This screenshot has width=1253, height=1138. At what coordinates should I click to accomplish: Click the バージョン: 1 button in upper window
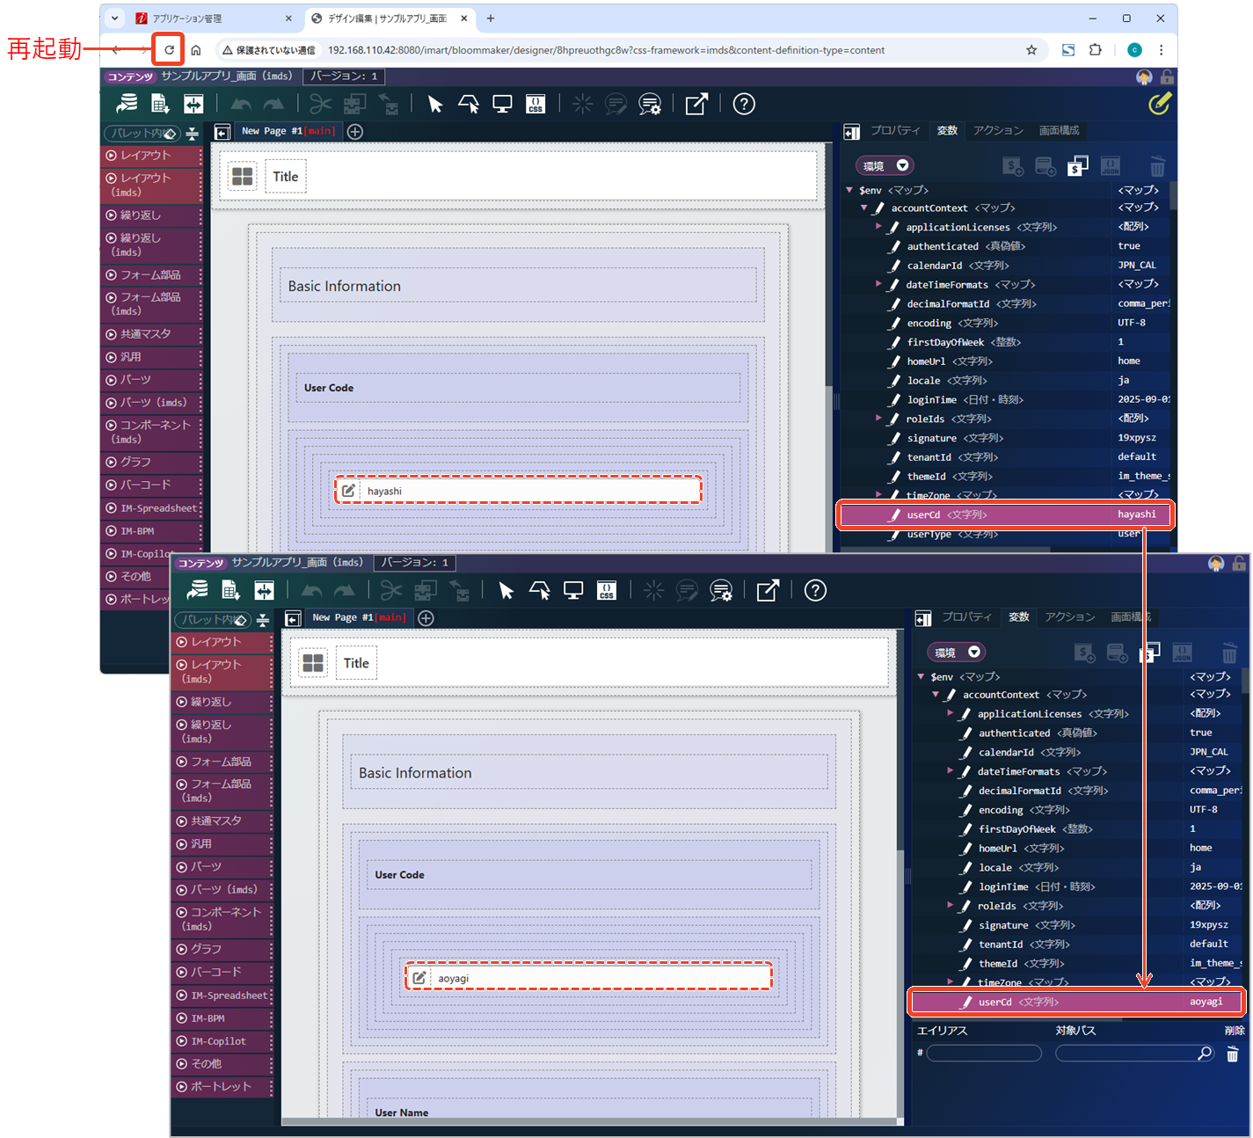tap(344, 77)
